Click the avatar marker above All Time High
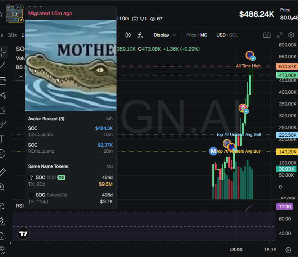298x257 pixels. tap(250, 56)
